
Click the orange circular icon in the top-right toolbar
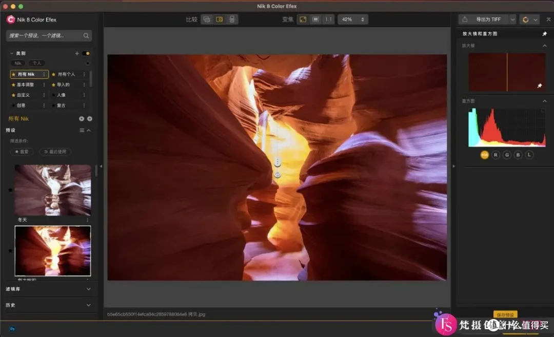pos(525,20)
